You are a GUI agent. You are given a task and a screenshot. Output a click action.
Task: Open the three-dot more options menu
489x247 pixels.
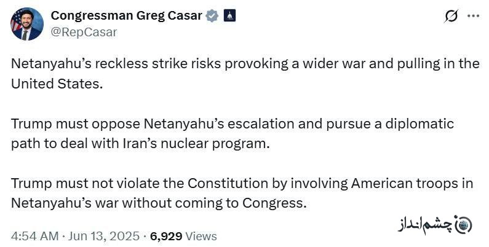point(473,16)
